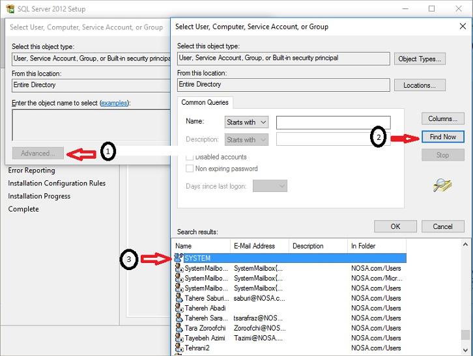Click the Tayebeh Azimi user icon
This screenshot has width=473, height=356.
pyautogui.click(x=179, y=338)
